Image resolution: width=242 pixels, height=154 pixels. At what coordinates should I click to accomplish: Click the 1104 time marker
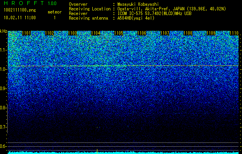[96, 33]
